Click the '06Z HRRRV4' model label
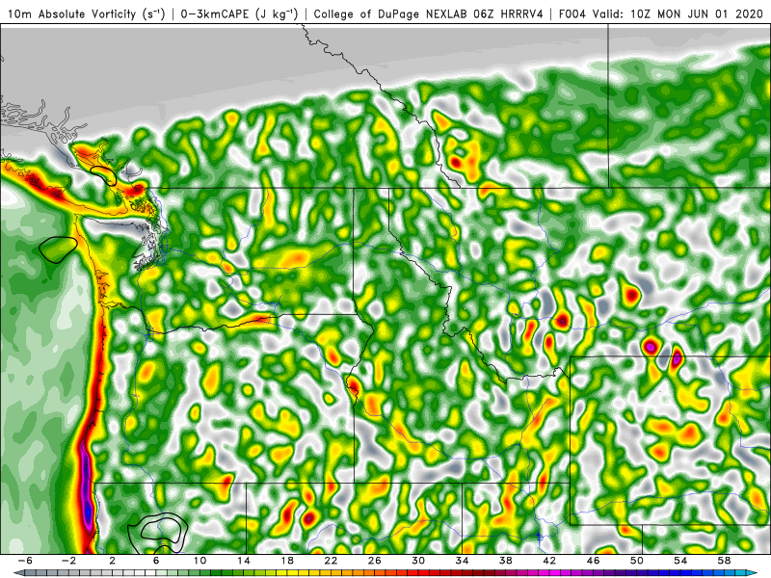771x578 pixels. click(x=509, y=14)
